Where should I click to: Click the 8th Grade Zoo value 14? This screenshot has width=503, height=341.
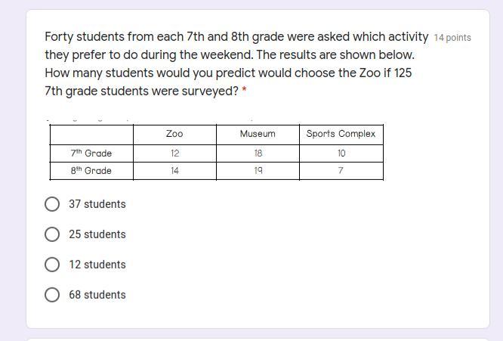(x=174, y=171)
